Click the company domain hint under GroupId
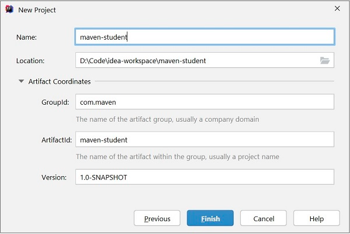 pos(168,119)
